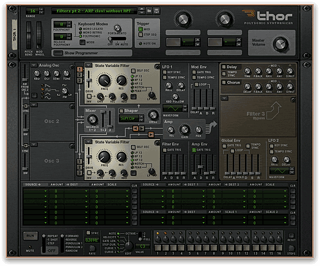Click the LFO 2 waveform display

(x=279, y=170)
